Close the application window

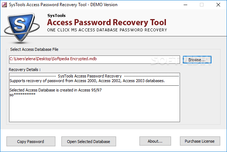coord(218,5)
